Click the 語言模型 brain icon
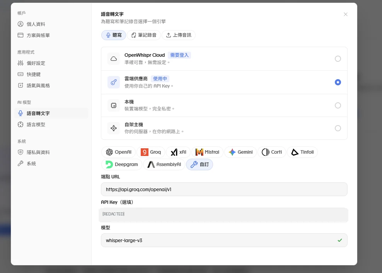The height and width of the screenshot is (273, 382). 20,124
